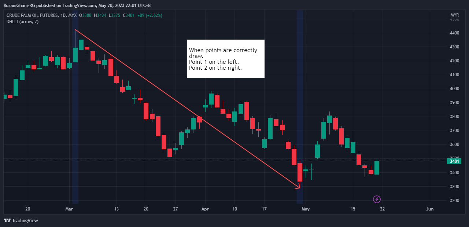Viewport: 469px width, 227px height.
Task: Click the CRUDE PALM OIL FUTURES symbol title
Action: click(32, 15)
